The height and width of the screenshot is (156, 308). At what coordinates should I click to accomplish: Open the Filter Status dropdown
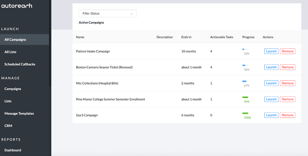pyautogui.click(x=107, y=13)
